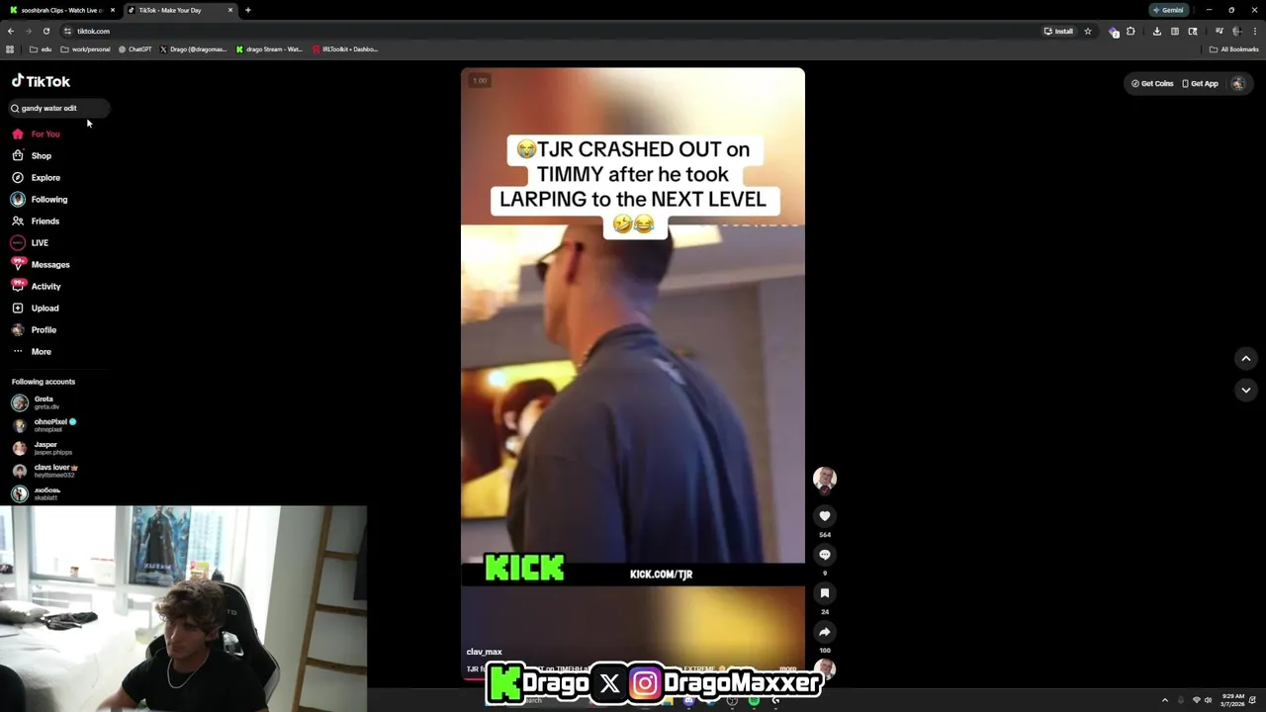Close the sooshbrah Clips tab
The height and width of the screenshot is (712, 1266).
(x=113, y=10)
